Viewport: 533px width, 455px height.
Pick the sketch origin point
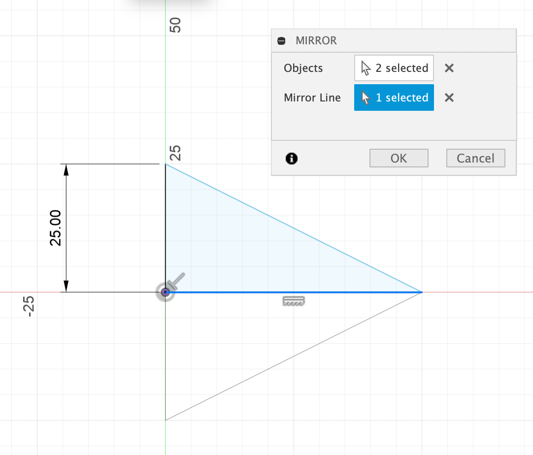tap(166, 292)
